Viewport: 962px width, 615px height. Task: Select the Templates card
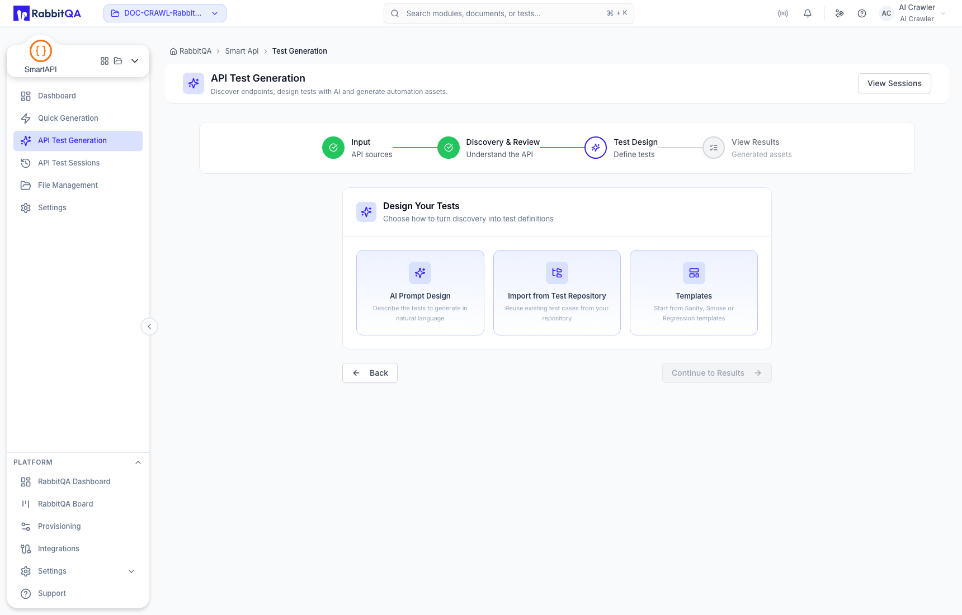(x=694, y=293)
